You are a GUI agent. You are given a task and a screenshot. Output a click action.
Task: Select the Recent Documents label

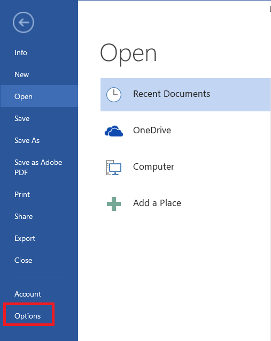coord(172,94)
